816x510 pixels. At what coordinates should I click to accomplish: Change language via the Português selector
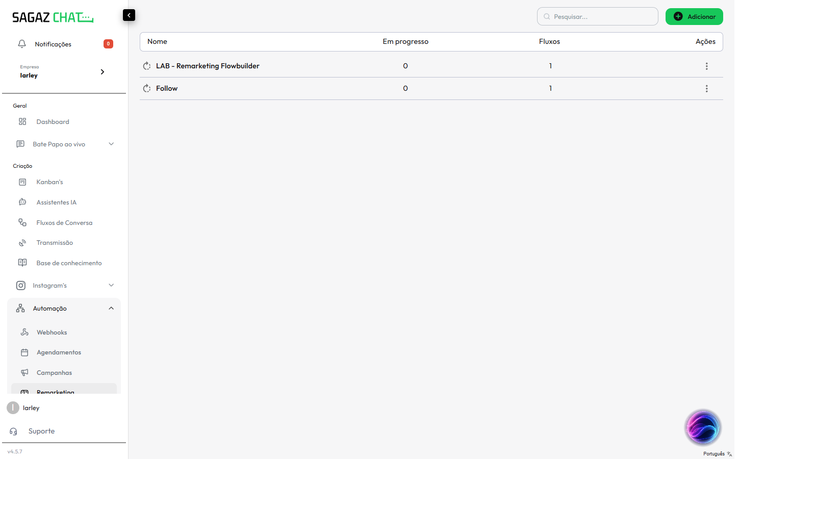pyautogui.click(x=718, y=454)
